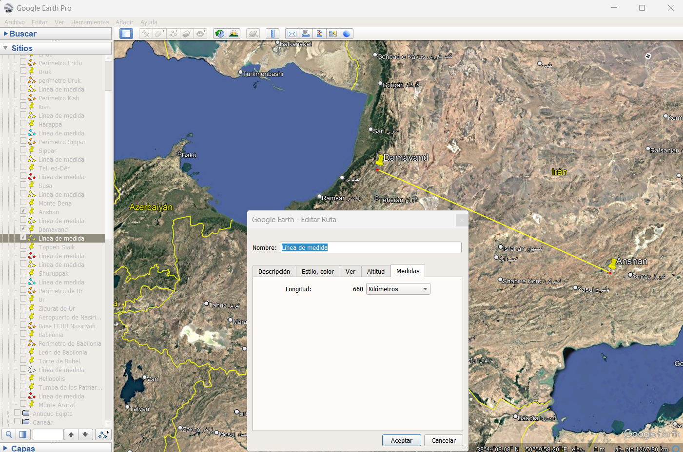
Task: Add an image overlay from the toolbar
Action: point(187,34)
